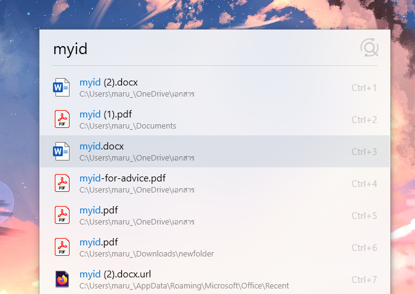Viewport: 415px width, 294px height.
Task: Open the myid (1).pdf result in Documents
Action: pos(215,119)
